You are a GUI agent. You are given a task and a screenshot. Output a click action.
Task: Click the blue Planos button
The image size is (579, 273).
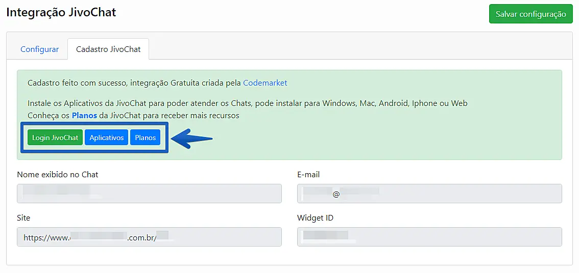(145, 138)
